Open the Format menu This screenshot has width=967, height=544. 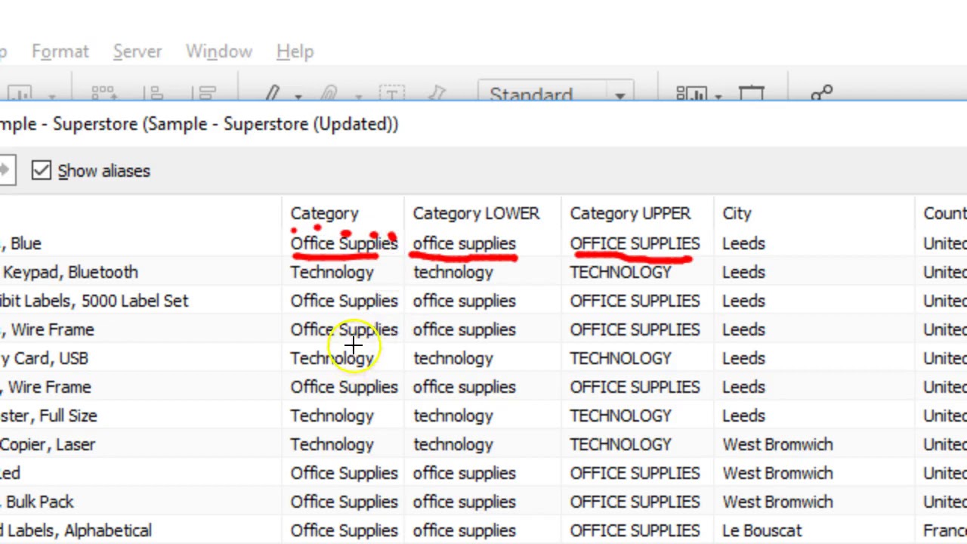click(x=60, y=51)
